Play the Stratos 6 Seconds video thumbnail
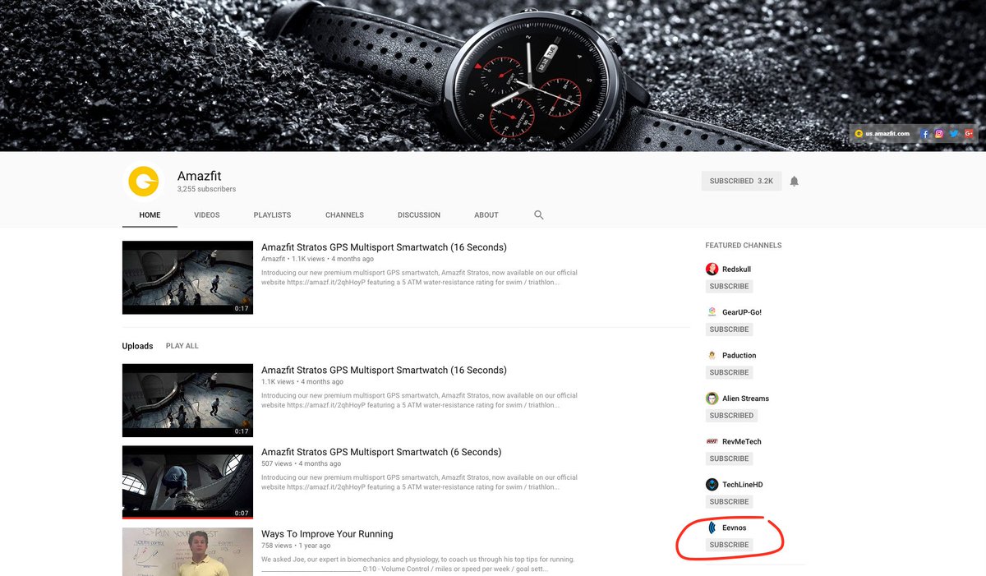 [187, 482]
